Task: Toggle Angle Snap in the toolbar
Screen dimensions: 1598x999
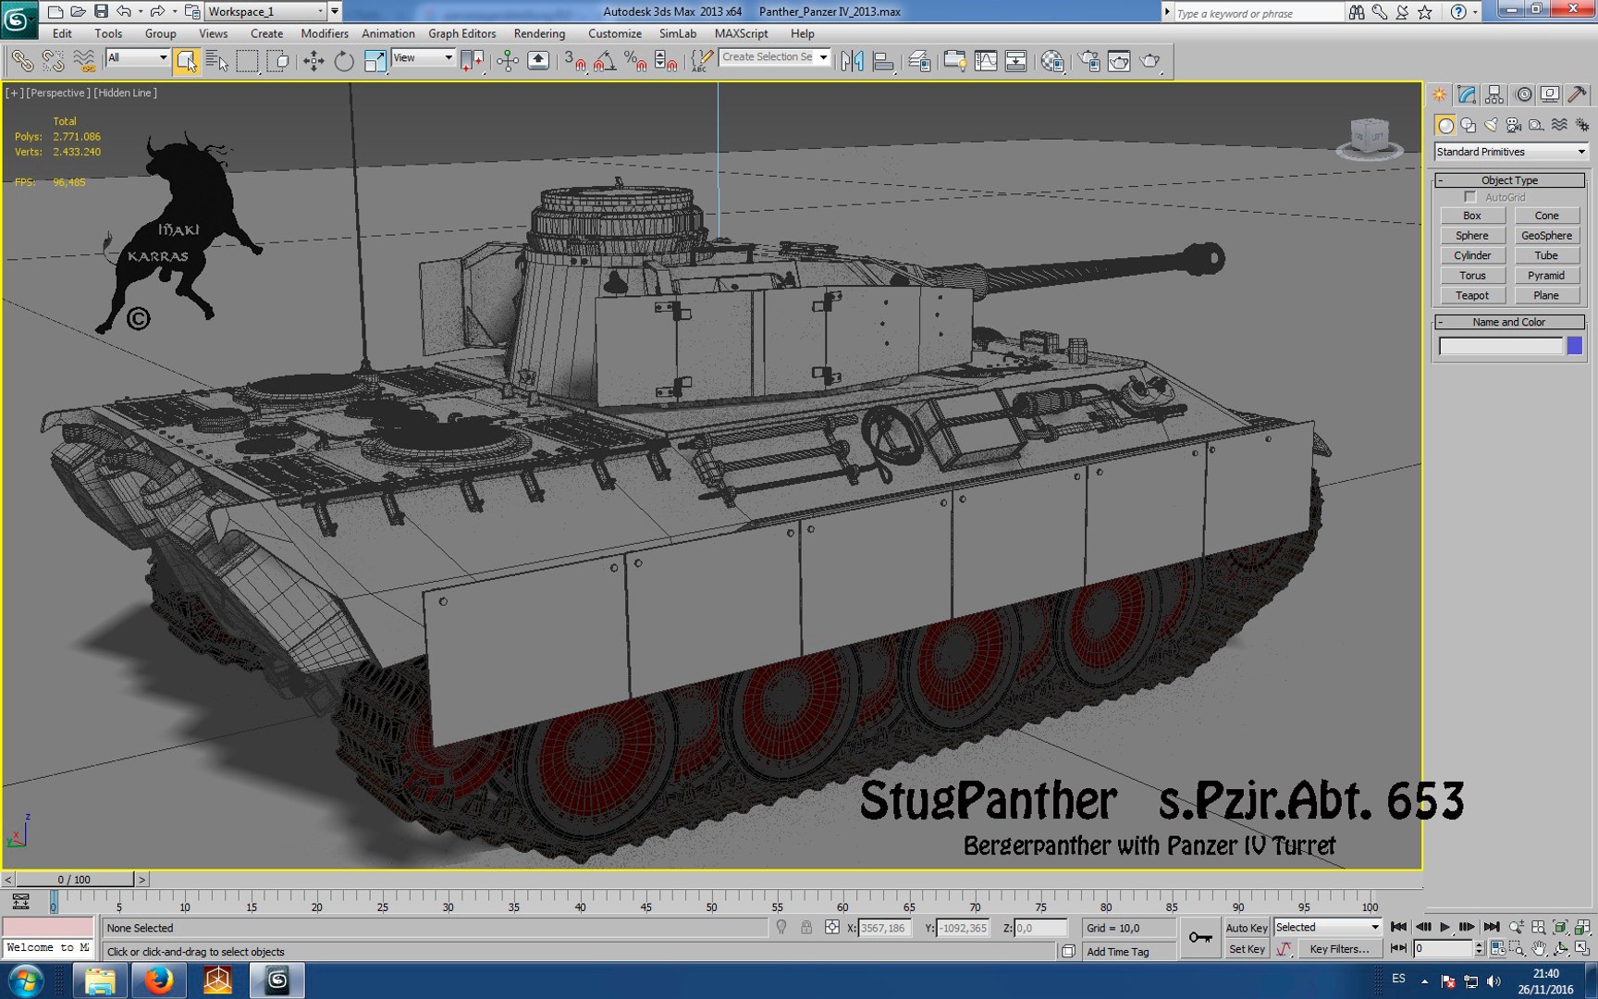Action: tap(605, 61)
